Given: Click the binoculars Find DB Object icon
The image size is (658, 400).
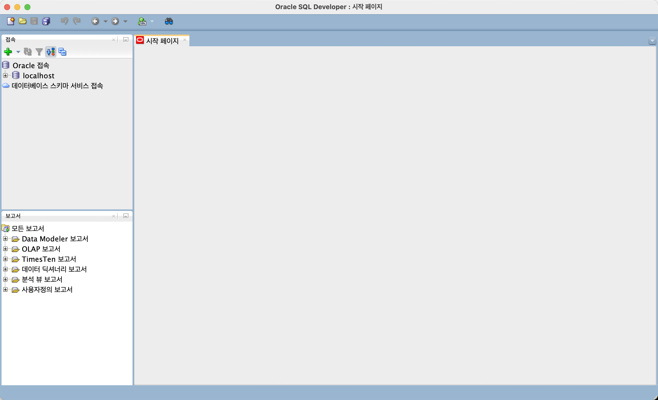Looking at the screenshot, I should (169, 21).
